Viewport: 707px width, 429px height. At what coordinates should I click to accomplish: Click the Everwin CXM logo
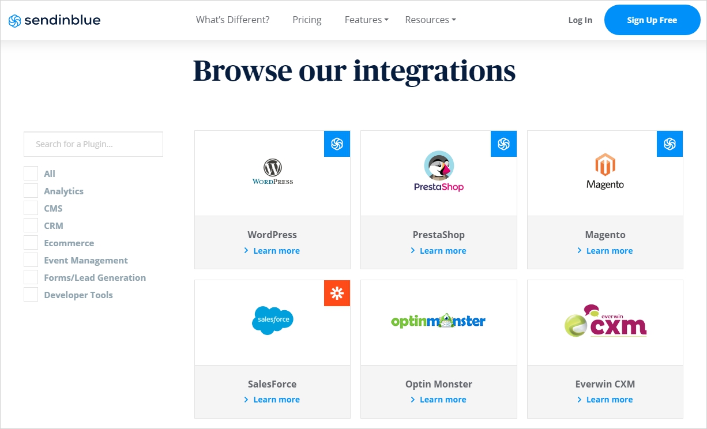click(x=605, y=321)
